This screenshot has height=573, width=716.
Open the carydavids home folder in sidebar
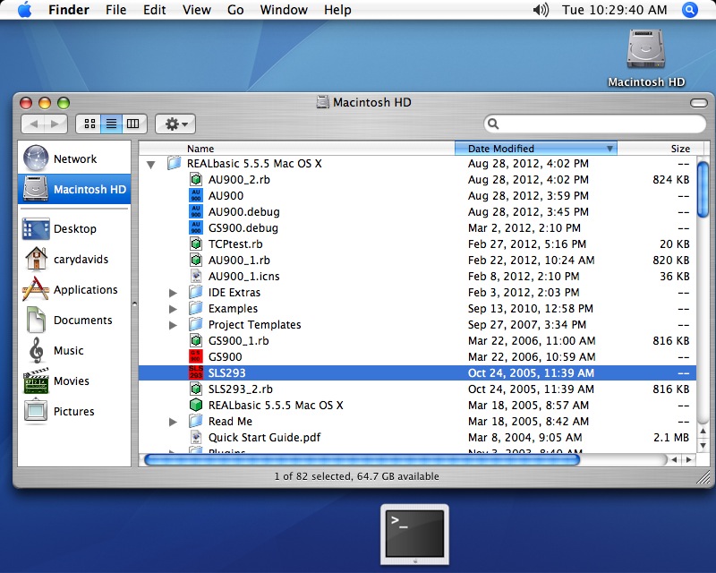click(74, 259)
